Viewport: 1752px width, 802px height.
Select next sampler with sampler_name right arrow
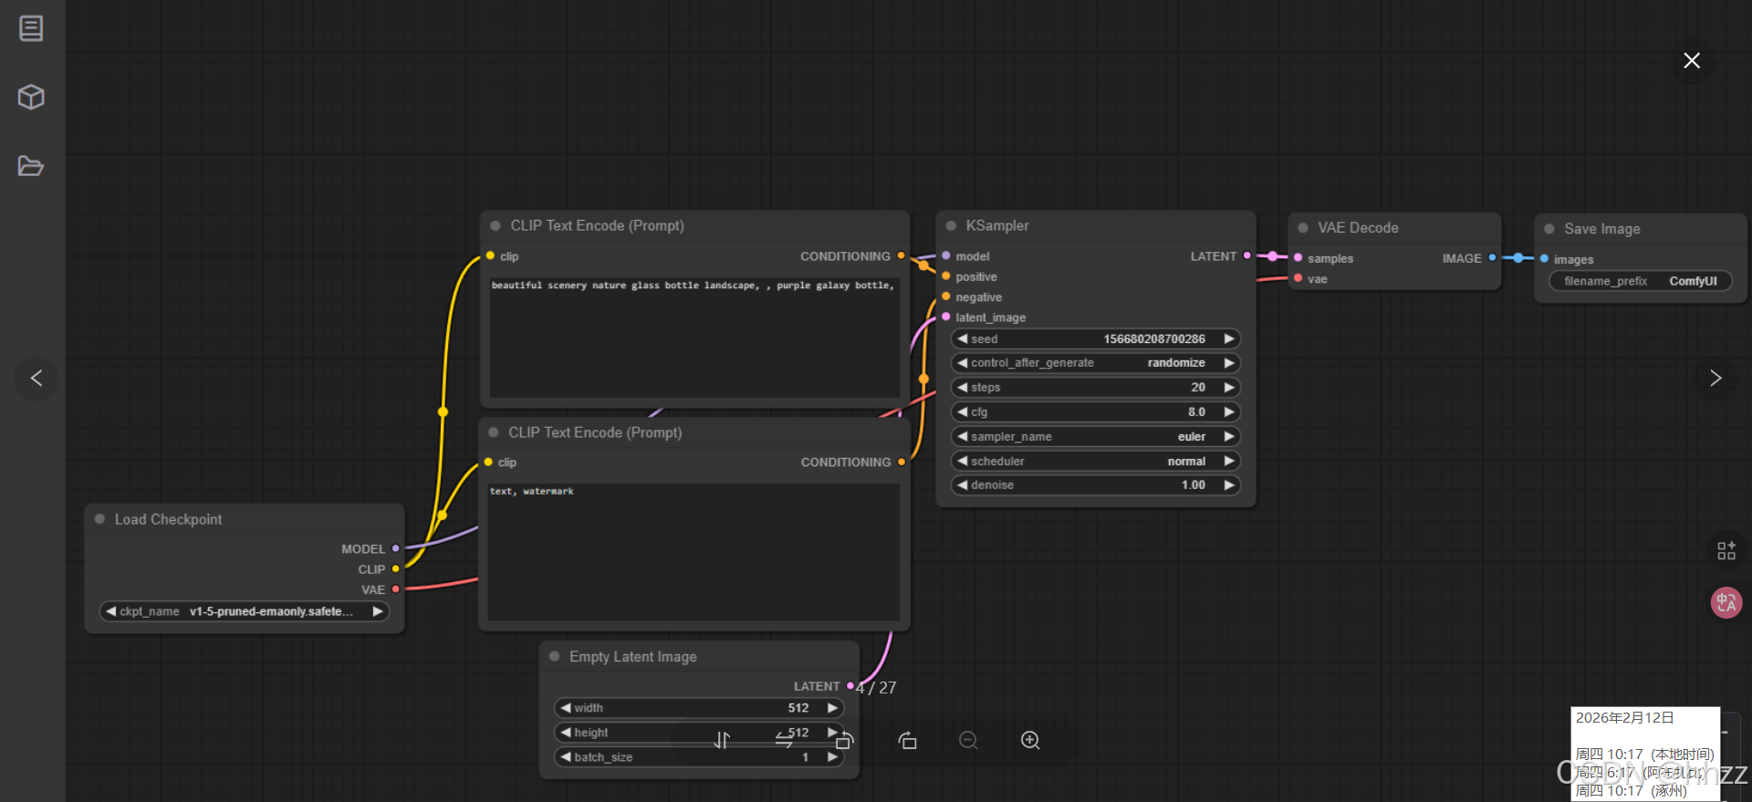pyautogui.click(x=1229, y=437)
